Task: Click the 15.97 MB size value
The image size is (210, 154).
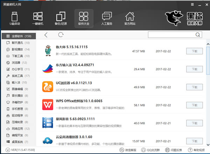Action: point(139,141)
